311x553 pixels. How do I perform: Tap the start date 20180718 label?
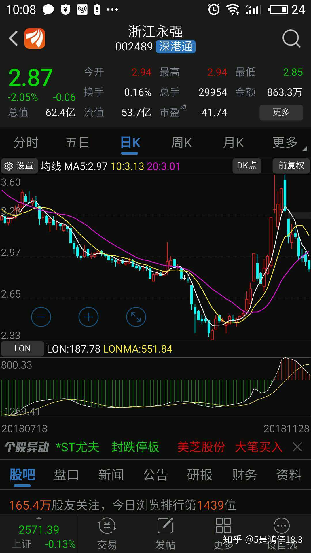click(x=24, y=429)
